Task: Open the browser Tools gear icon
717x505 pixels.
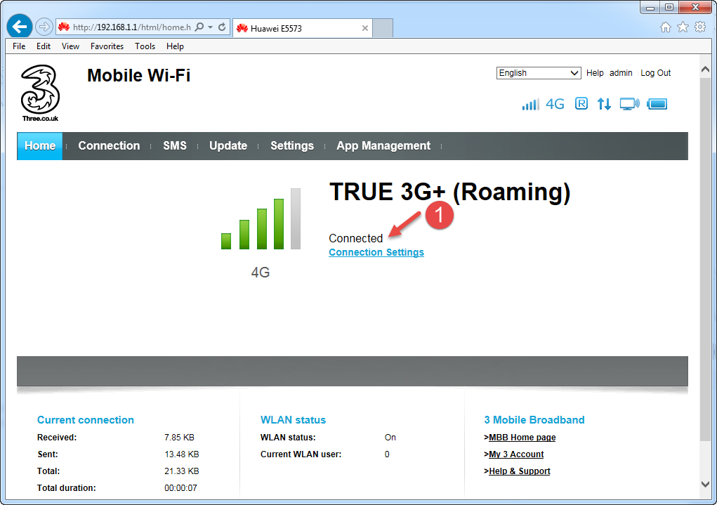Action: tap(700, 27)
